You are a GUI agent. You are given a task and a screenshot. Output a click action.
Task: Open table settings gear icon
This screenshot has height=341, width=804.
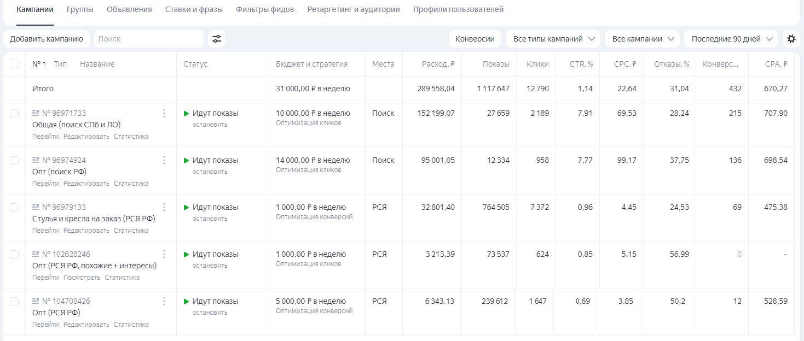tap(790, 39)
